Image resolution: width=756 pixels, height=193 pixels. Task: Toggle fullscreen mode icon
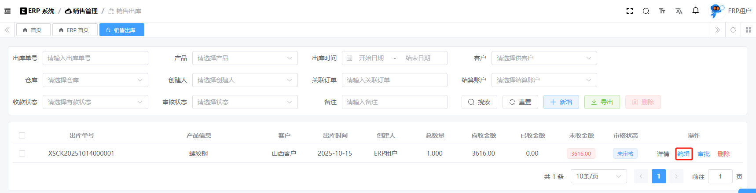[x=630, y=11]
